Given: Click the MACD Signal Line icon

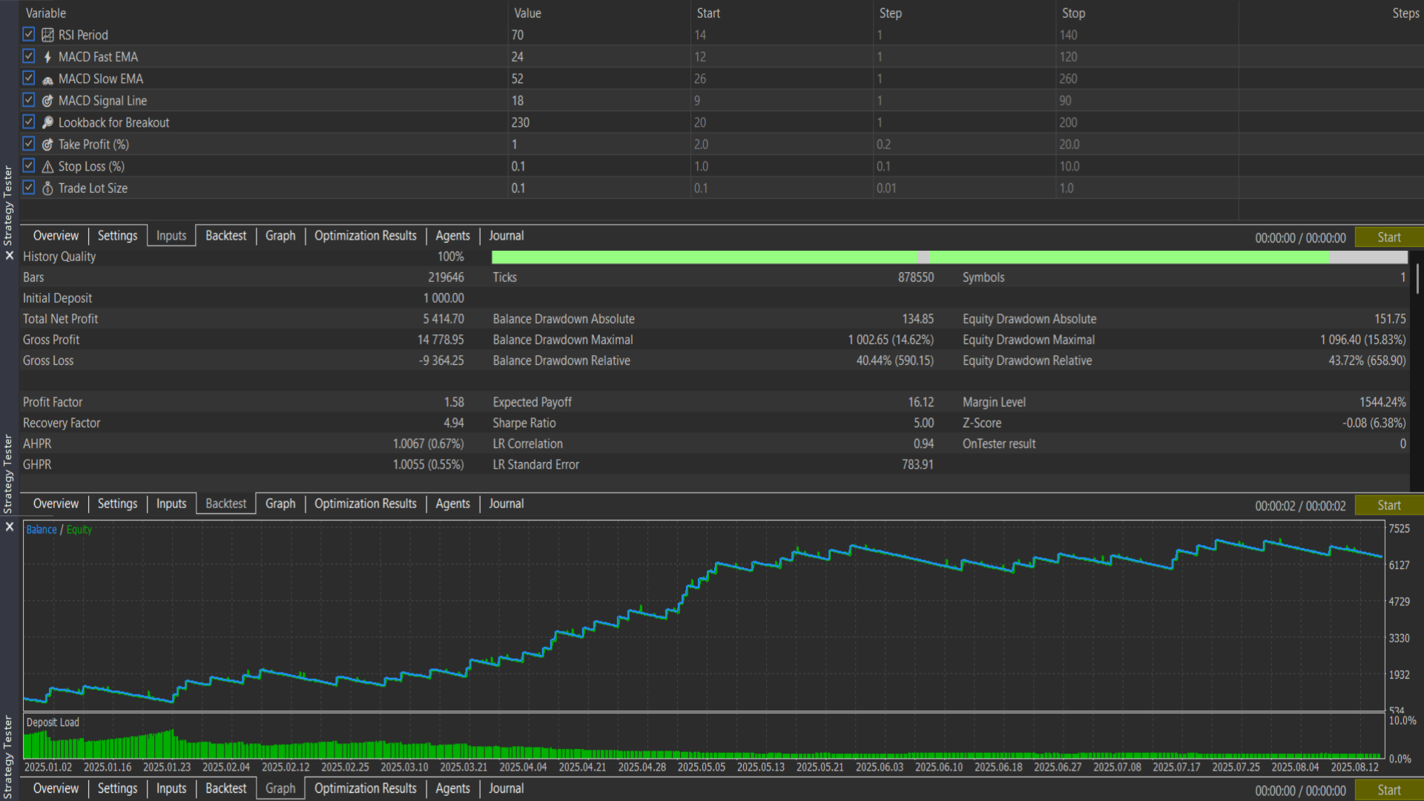Looking at the screenshot, I should (47, 101).
